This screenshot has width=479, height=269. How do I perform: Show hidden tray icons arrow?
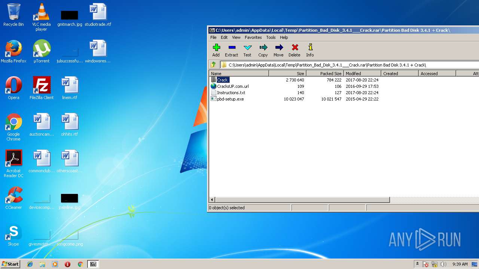[x=417, y=264]
